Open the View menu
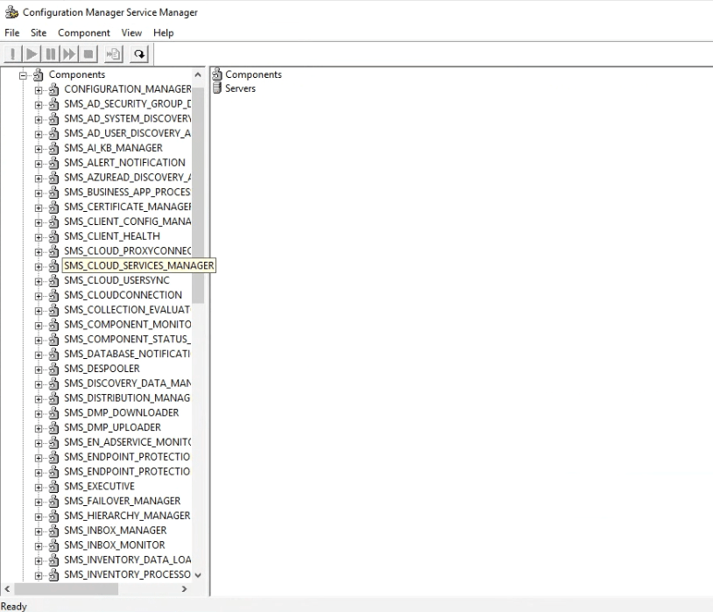This screenshot has height=612, width=713. tap(131, 32)
